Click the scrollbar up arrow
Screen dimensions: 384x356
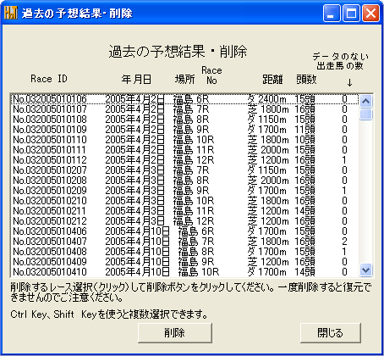(365, 101)
